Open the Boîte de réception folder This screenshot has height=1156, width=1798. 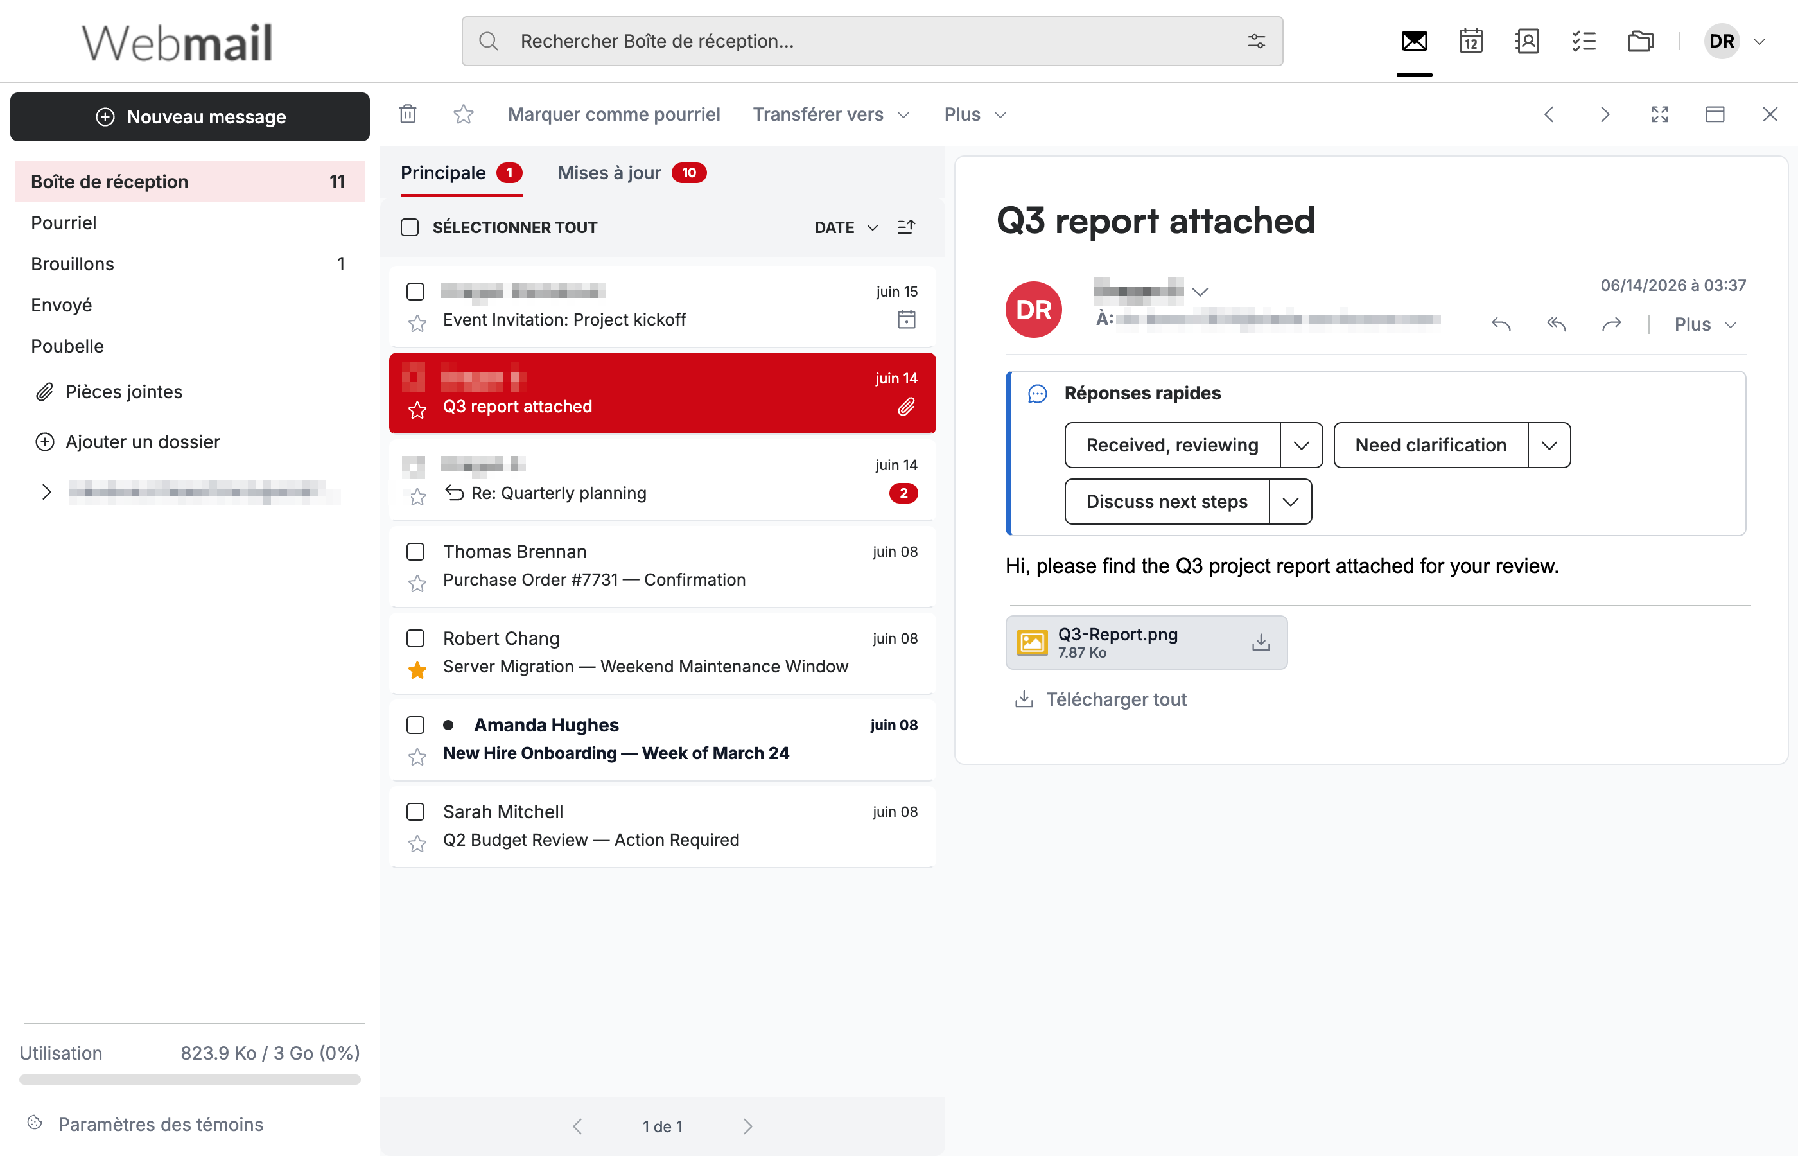coord(190,182)
